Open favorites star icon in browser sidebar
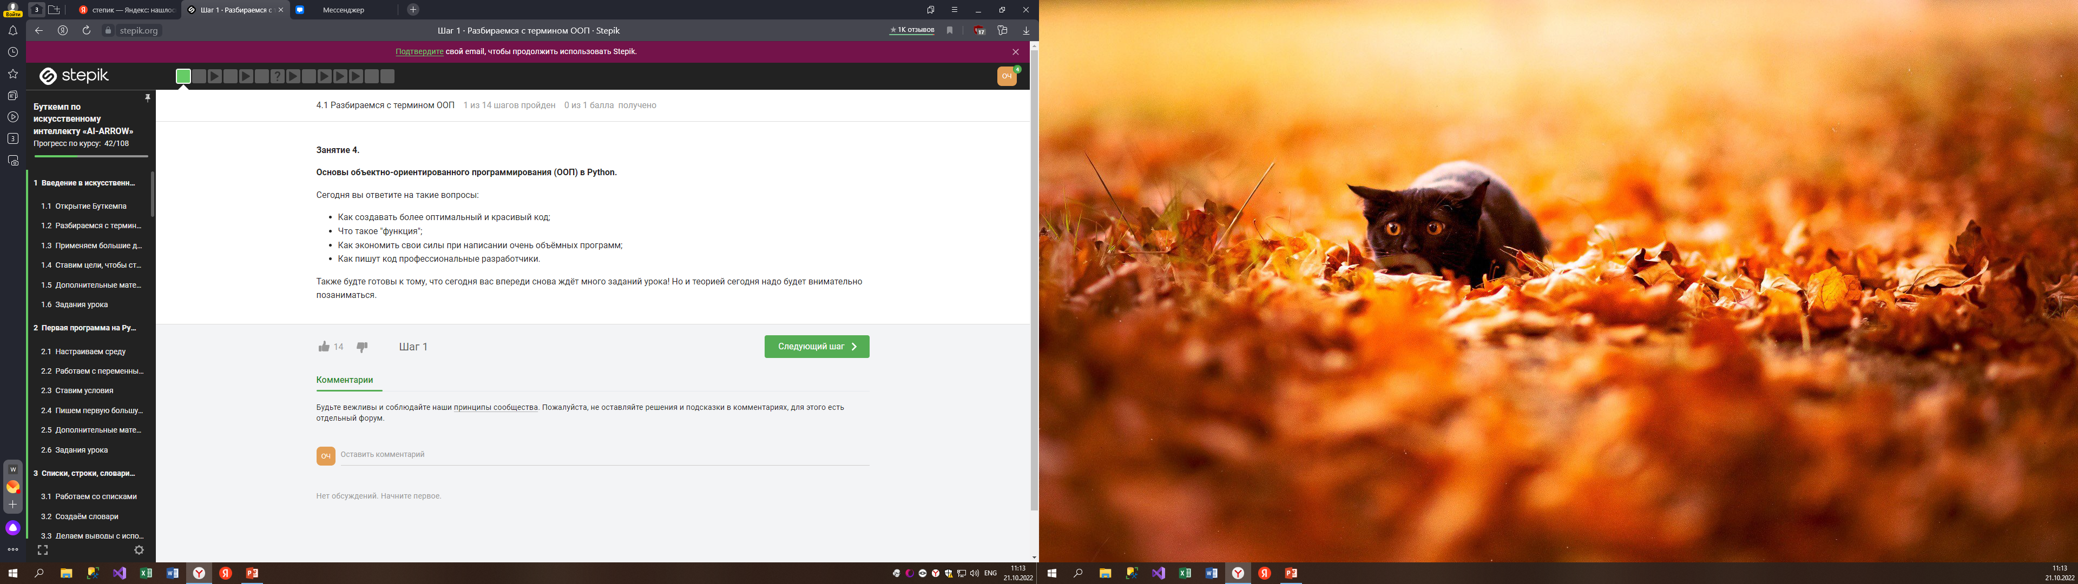This screenshot has height=584, width=2078. (13, 74)
